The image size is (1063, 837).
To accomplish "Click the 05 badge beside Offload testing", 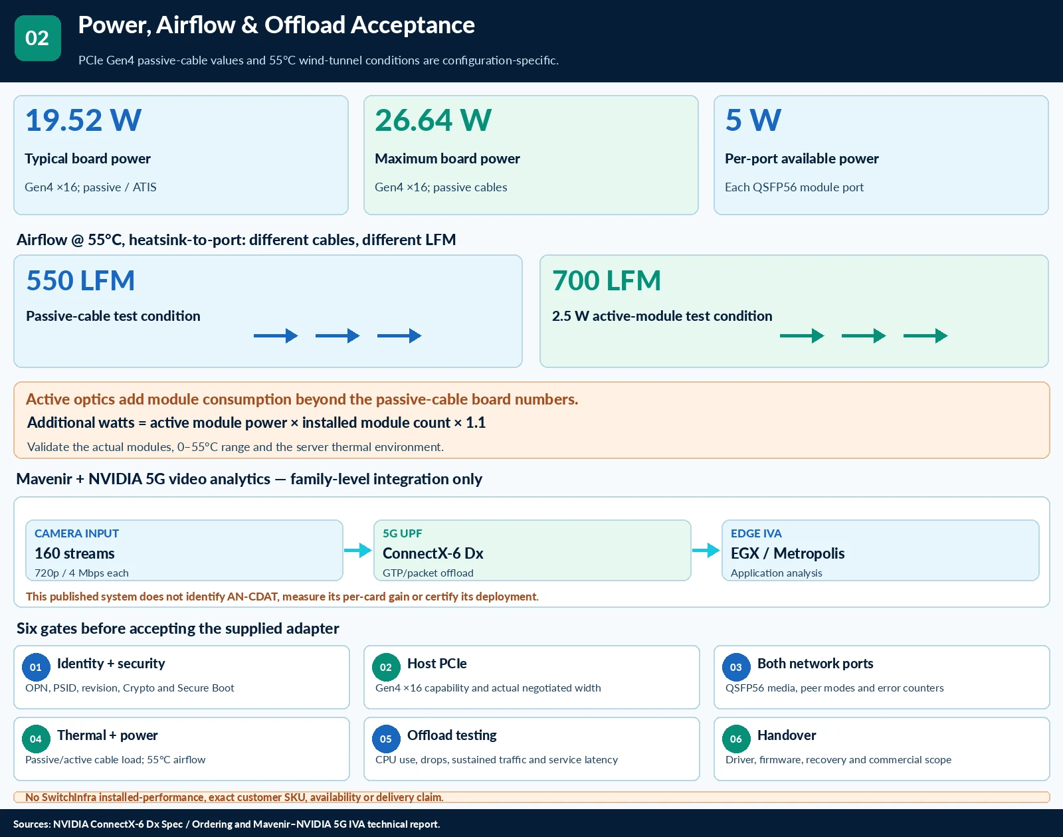I will point(386,739).
